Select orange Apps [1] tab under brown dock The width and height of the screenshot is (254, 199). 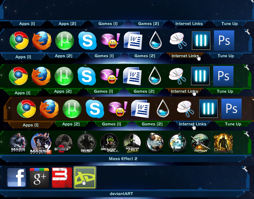(30, 125)
